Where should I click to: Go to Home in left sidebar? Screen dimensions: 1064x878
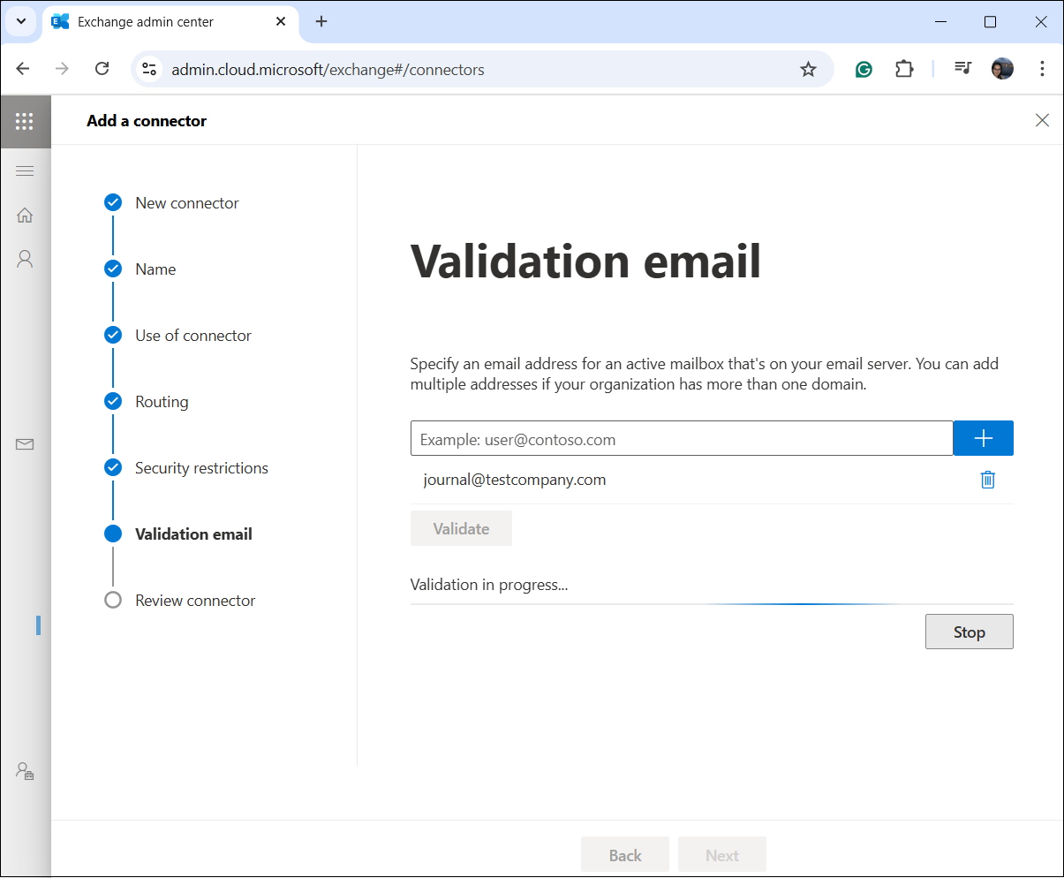(25, 215)
